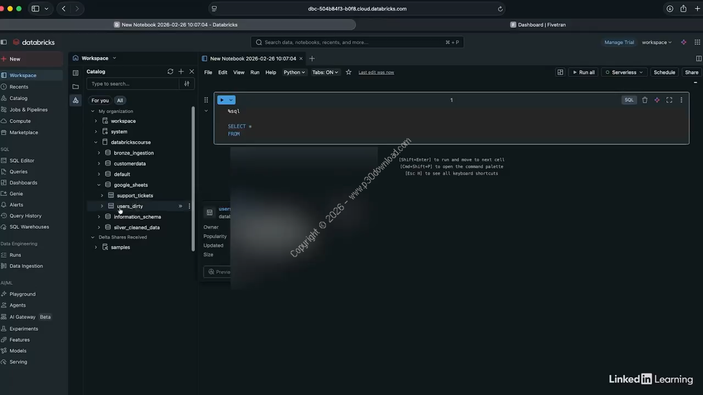Click browser back button

pyautogui.click(x=64, y=8)
